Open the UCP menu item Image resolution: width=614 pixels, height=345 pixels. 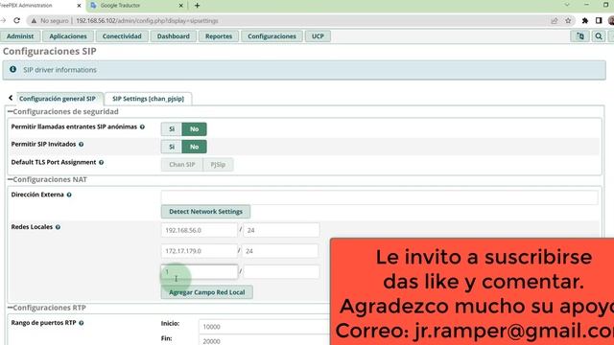318,36
